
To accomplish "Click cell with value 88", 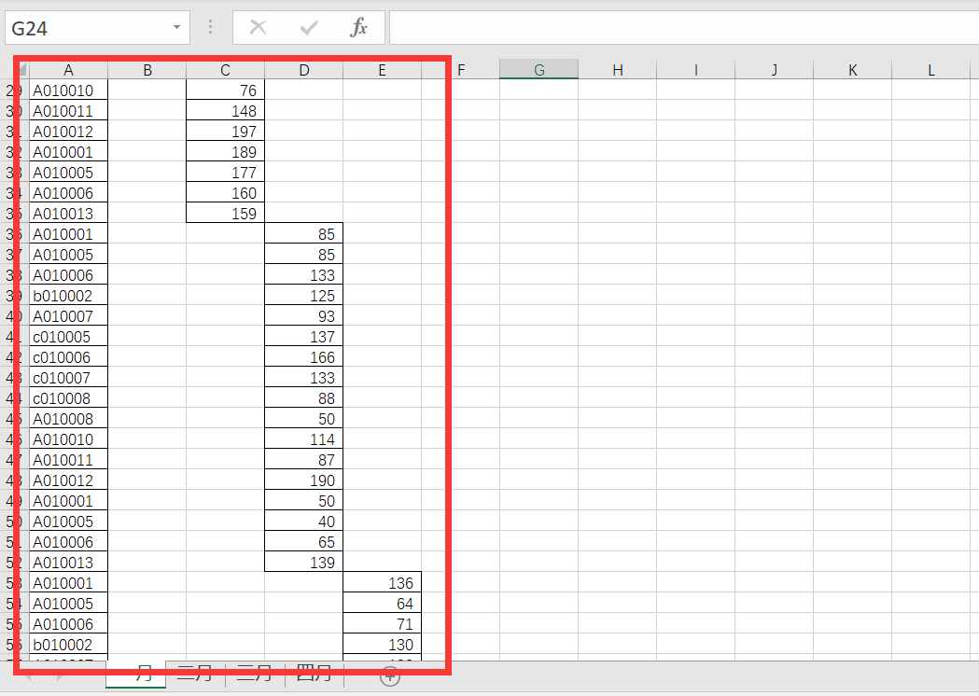I will tap(304, 398).
